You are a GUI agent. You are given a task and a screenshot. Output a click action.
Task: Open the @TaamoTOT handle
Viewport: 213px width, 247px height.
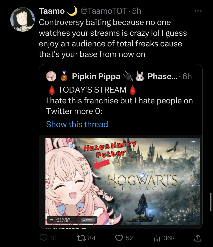(104, 11)
